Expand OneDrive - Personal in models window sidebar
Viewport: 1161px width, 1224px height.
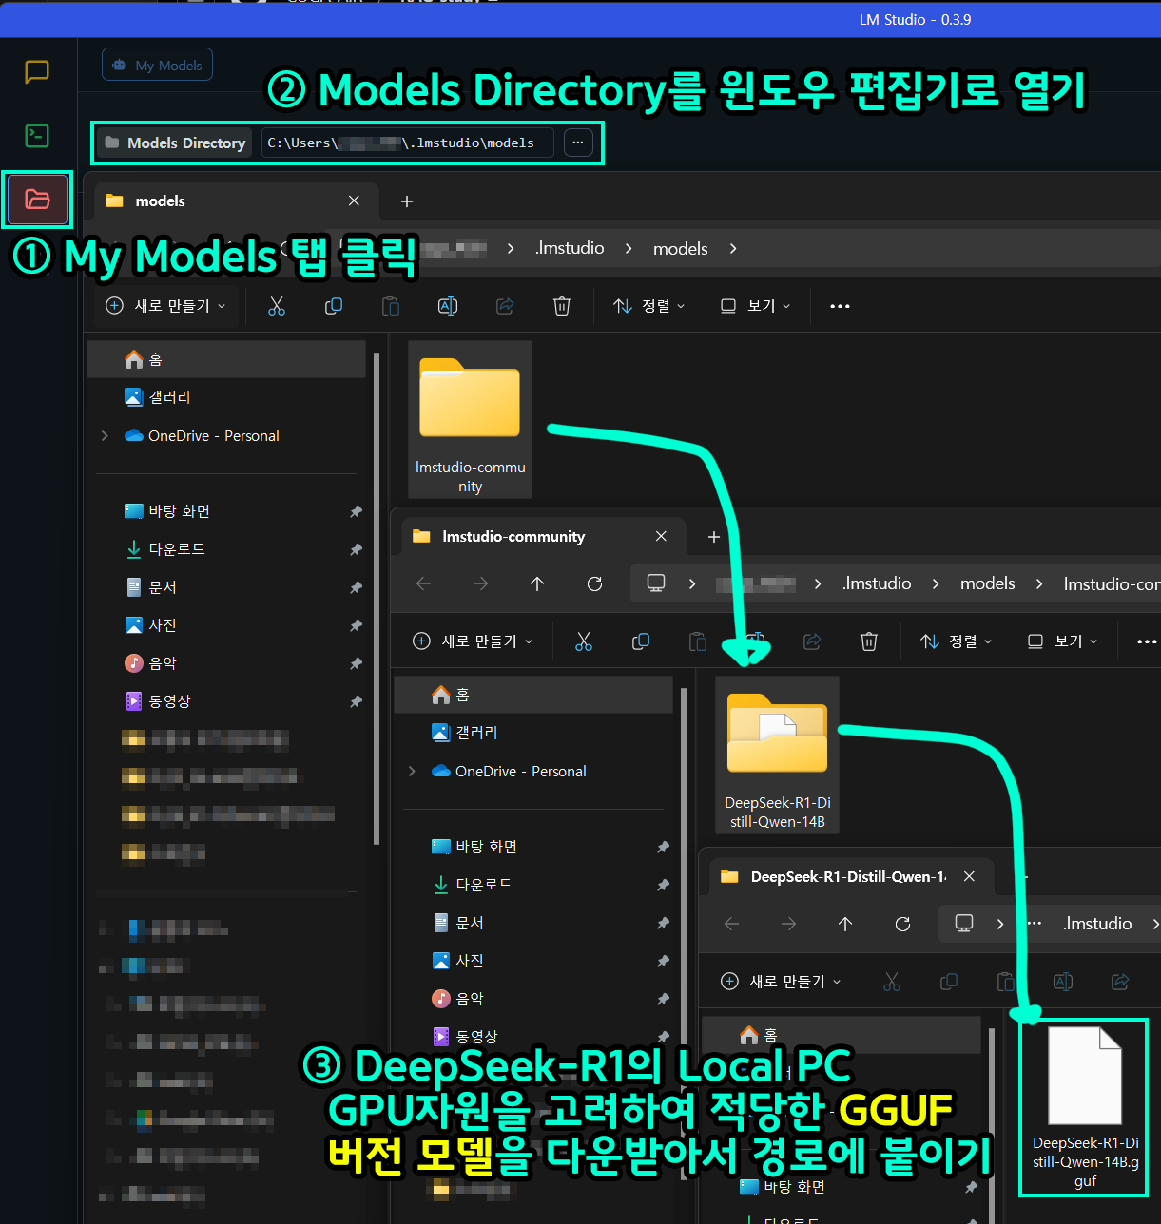click(x=105, y=435)
